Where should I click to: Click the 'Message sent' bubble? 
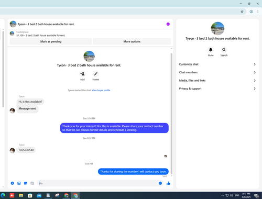coord(27,109)
